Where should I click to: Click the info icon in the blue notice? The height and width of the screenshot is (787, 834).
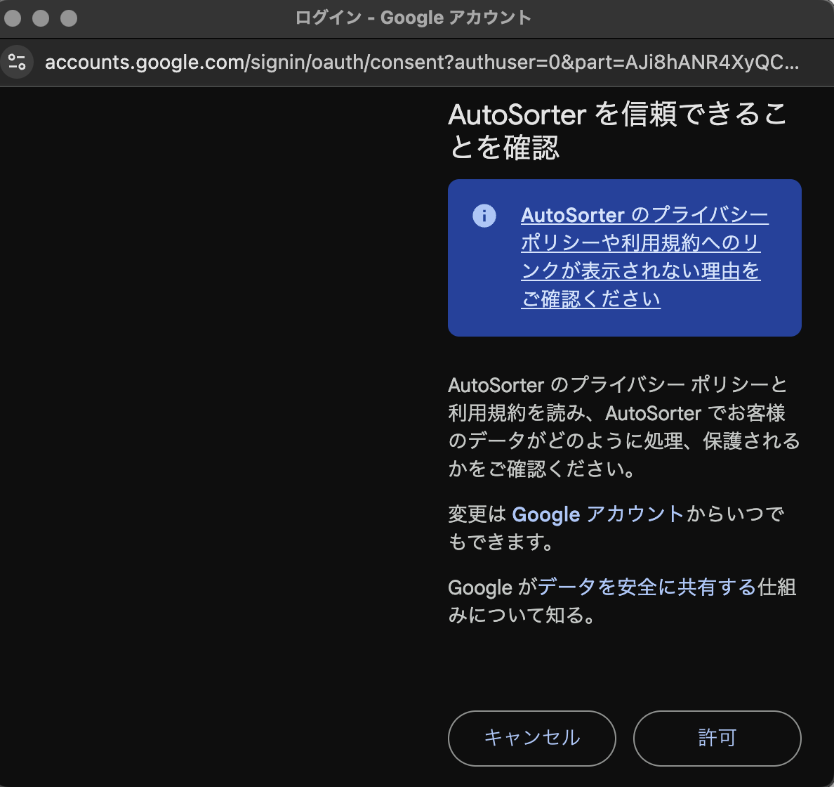click(484, 216)
